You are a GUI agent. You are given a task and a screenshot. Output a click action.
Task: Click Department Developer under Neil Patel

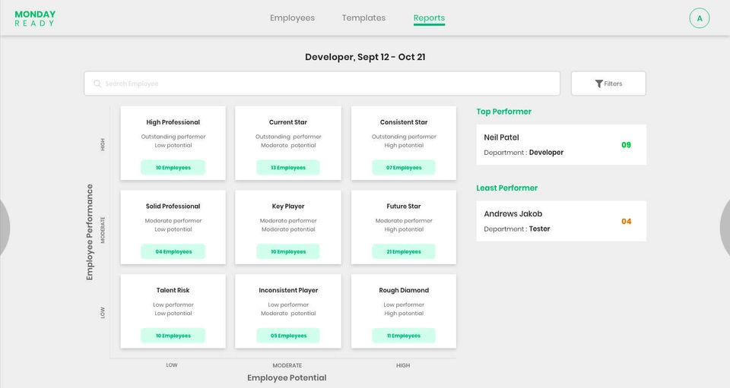coord(523,153)
